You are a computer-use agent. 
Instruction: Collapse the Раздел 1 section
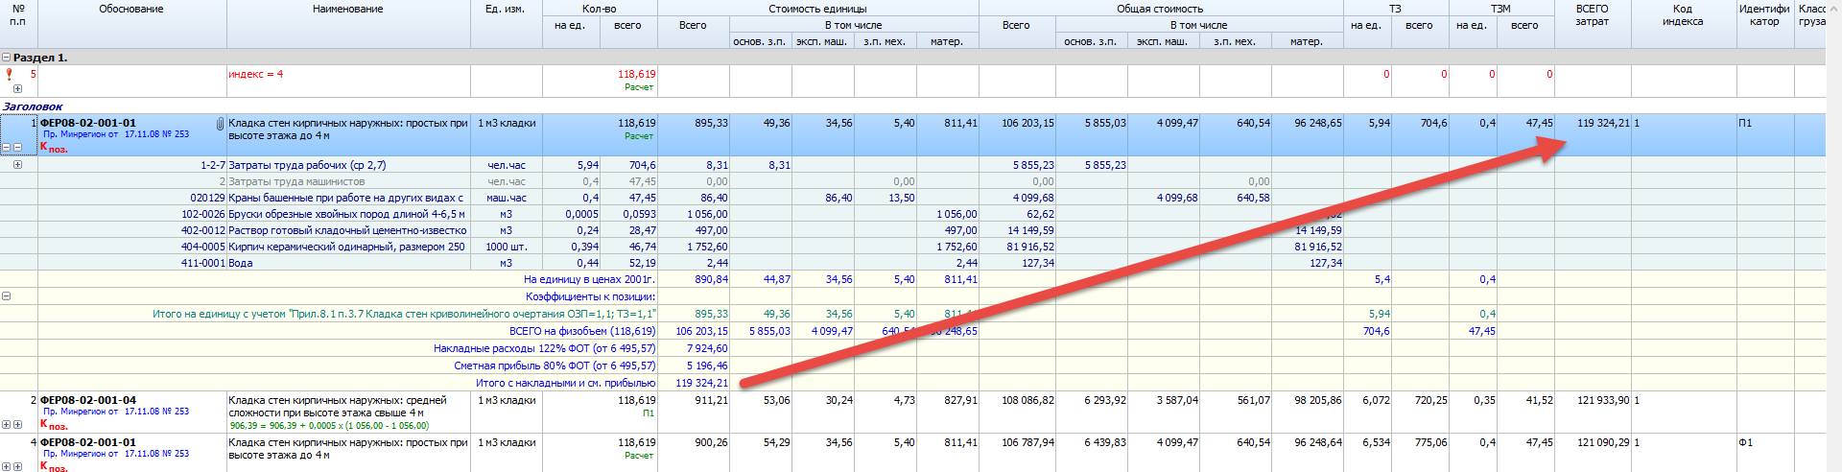(7, 58)
